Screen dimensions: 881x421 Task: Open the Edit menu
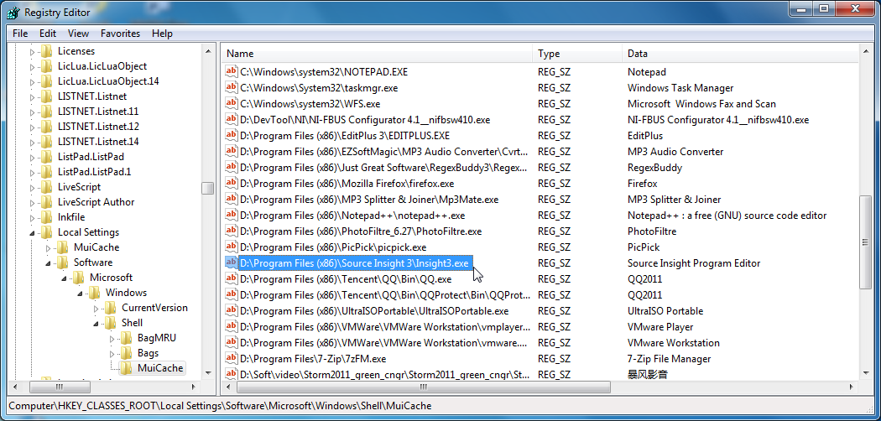(48, 34)
